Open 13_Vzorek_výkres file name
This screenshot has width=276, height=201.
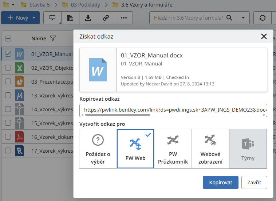pos(52,95)
